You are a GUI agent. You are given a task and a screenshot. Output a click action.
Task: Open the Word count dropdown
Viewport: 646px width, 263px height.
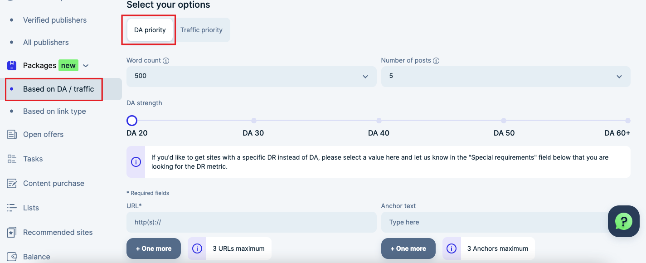point(251,76)
